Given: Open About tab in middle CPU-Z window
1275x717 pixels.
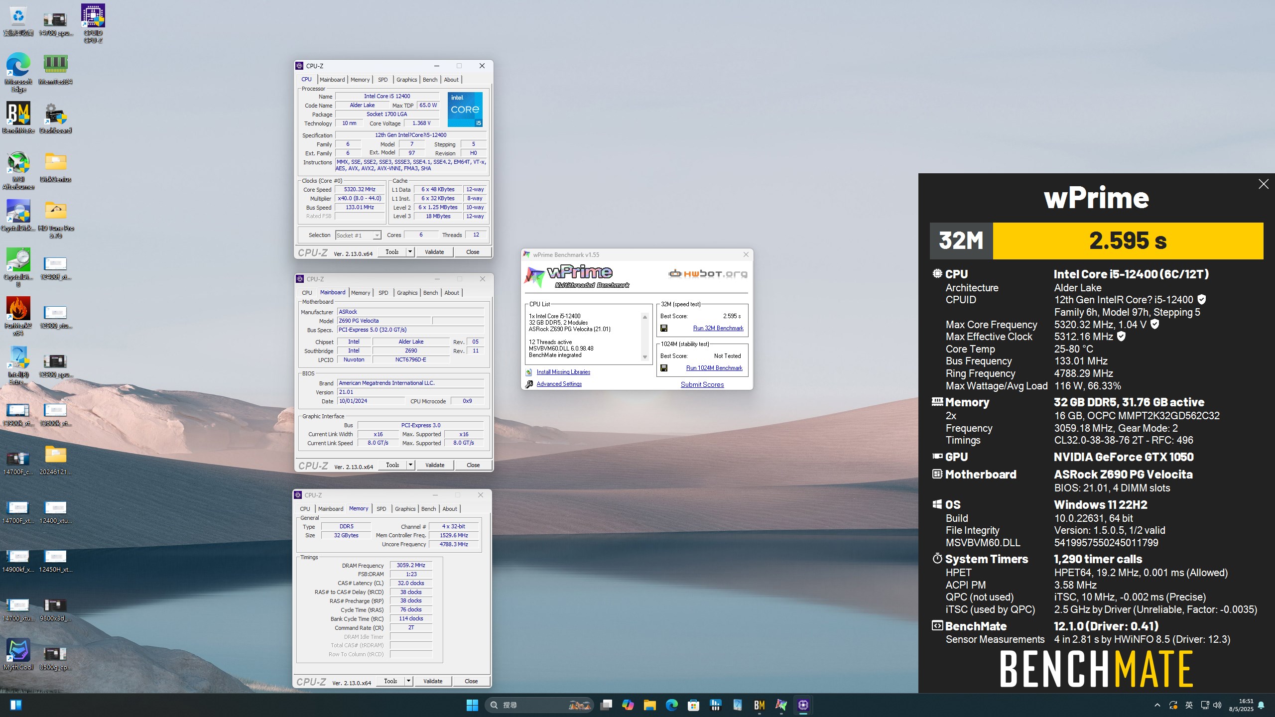Looking at the screenshot, I should pos(452,293).
